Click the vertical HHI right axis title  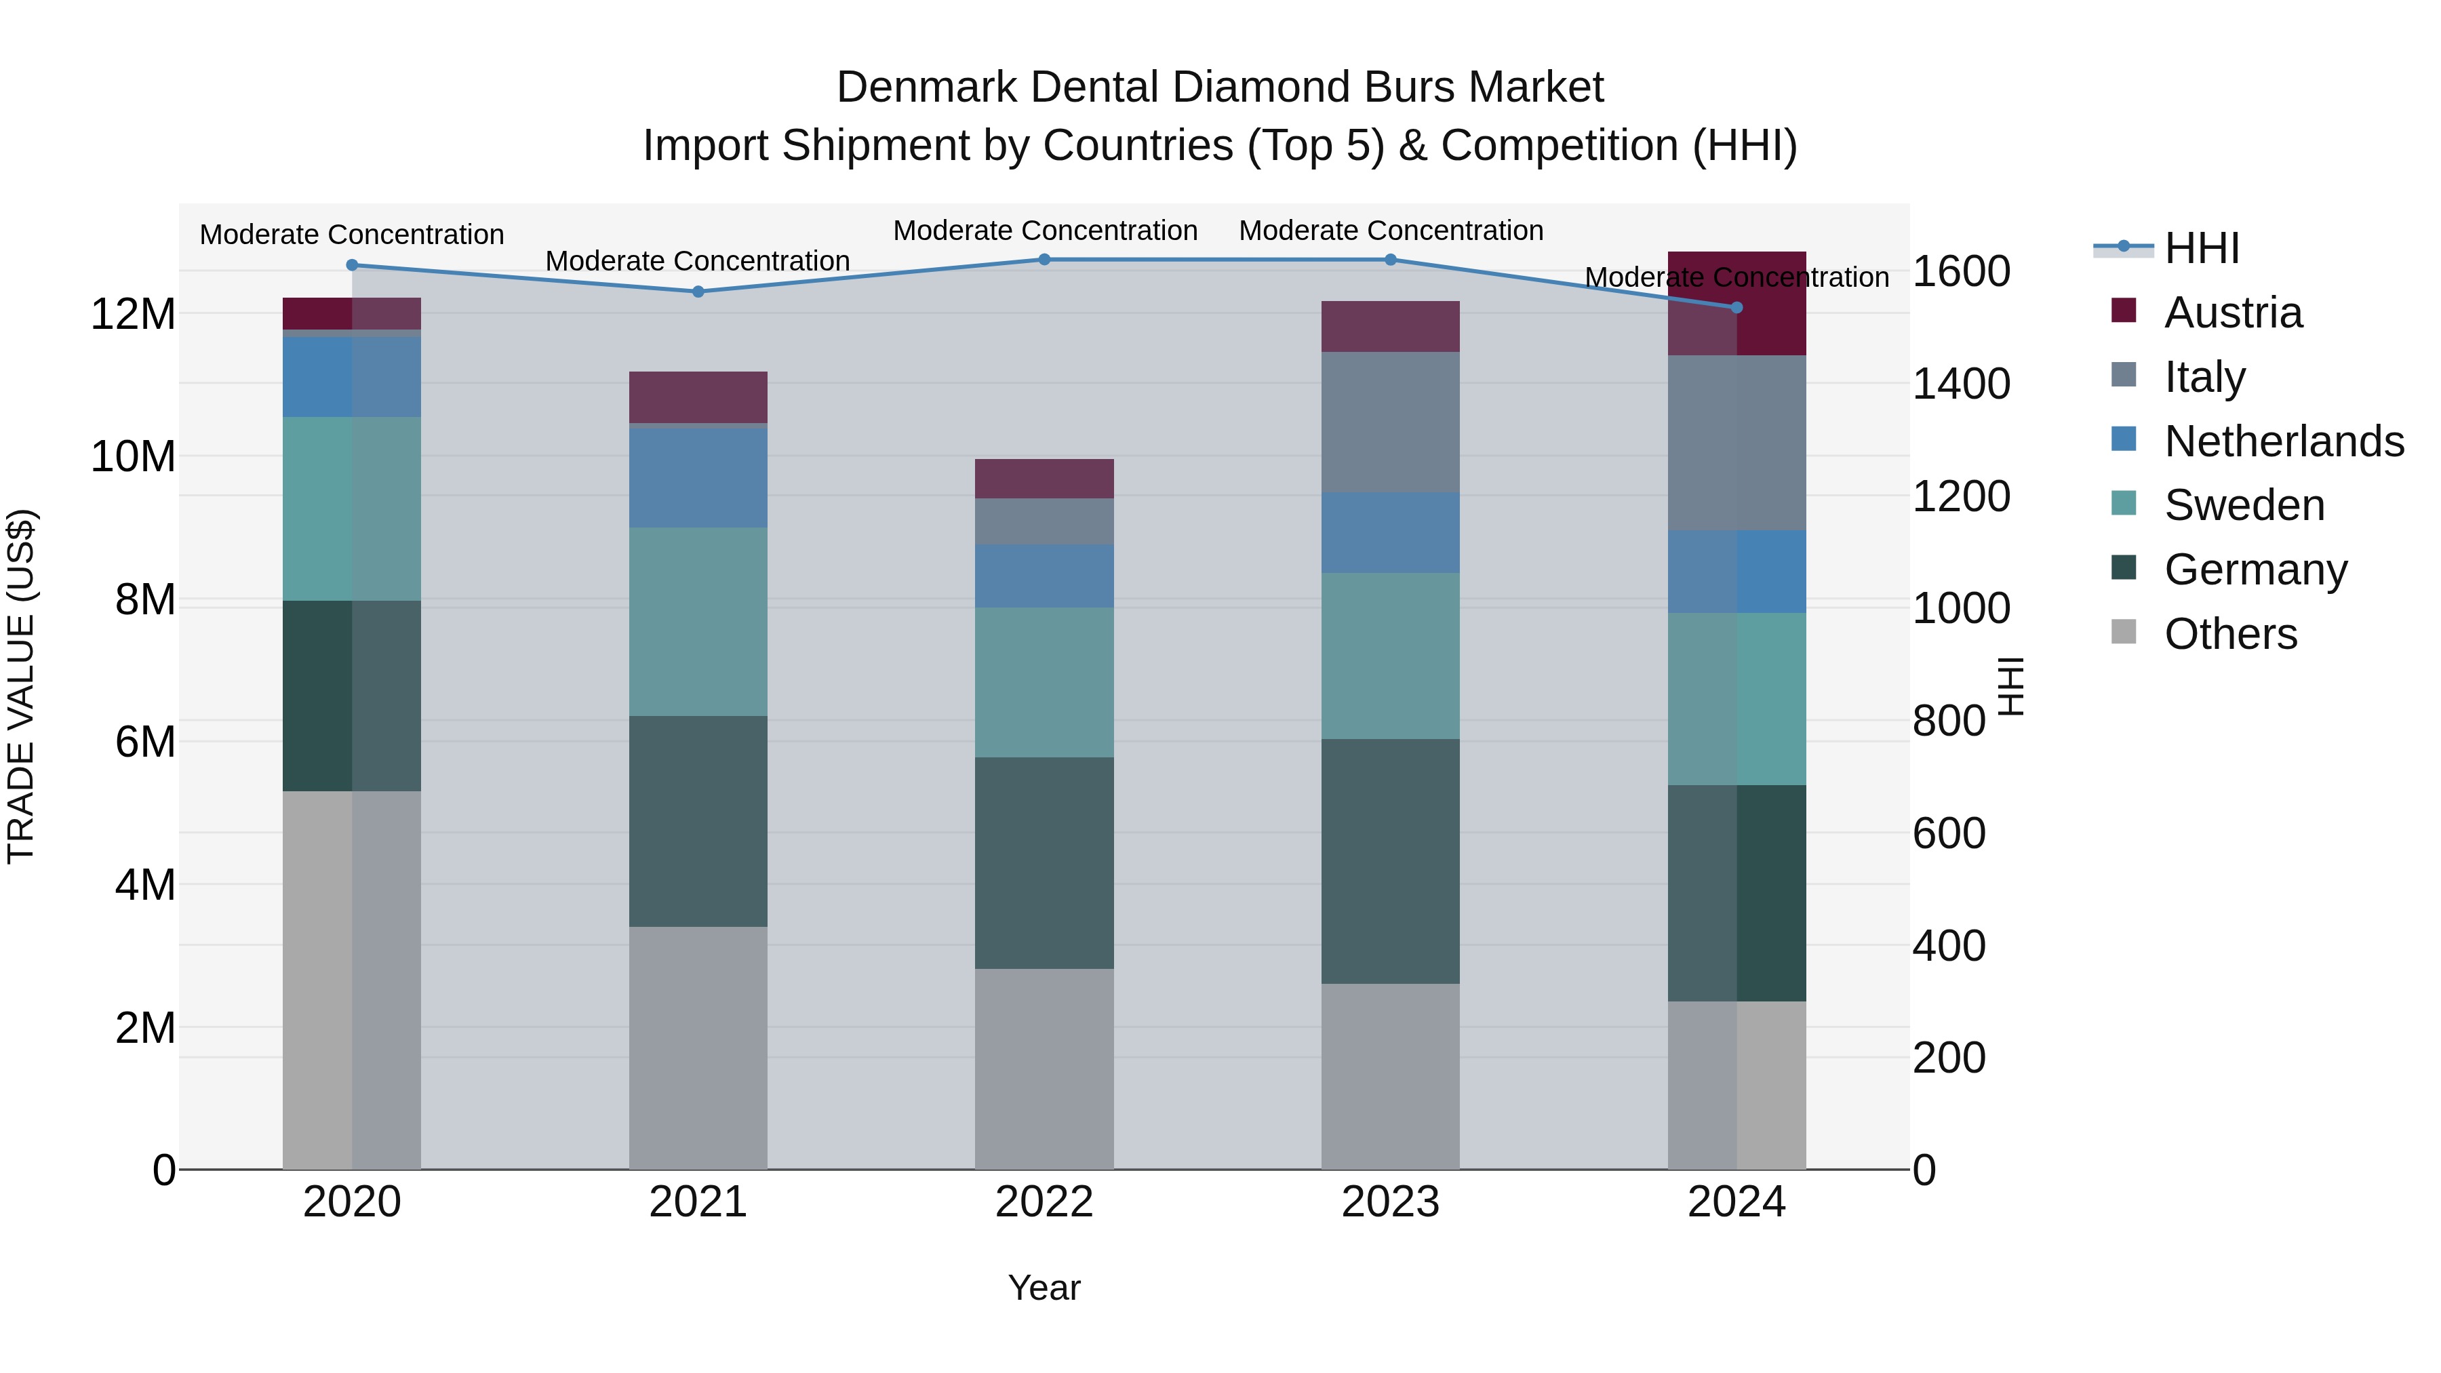click(2011, 686)
